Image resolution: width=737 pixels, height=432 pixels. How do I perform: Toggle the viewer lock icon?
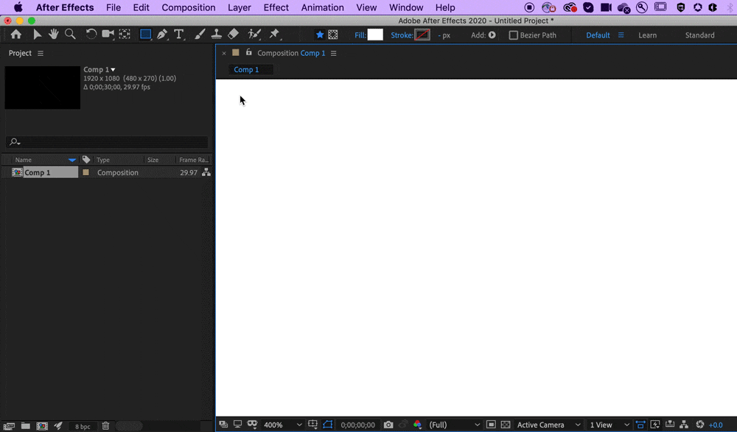[x=248, y=52]
